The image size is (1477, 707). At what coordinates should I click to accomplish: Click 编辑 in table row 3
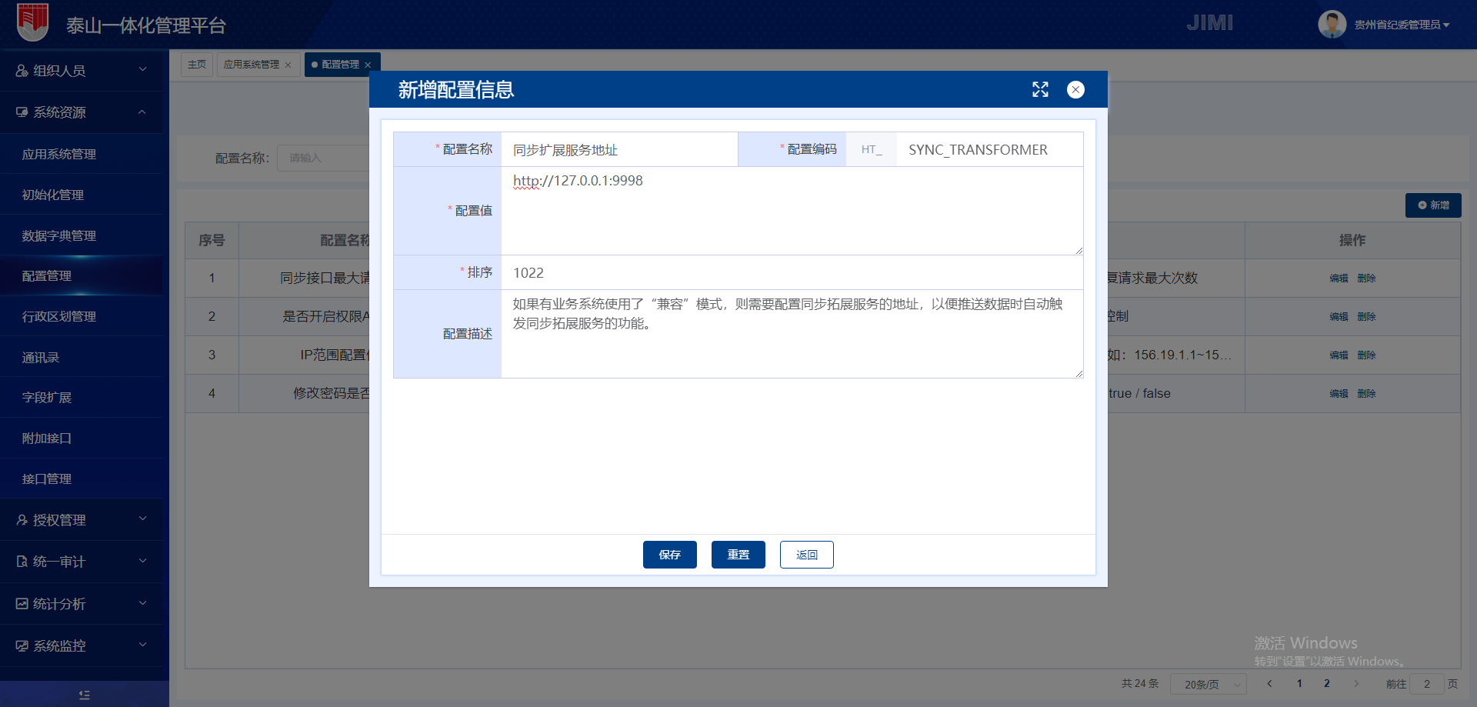pyautogui.click(x=1339, y=355)
